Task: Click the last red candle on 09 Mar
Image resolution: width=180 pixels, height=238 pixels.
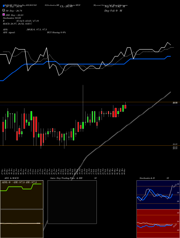Action: (125, 106)
